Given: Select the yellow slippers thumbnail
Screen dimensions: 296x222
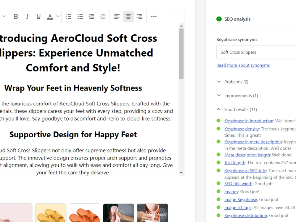Looking at the screenshot, I should pos(51,213).
